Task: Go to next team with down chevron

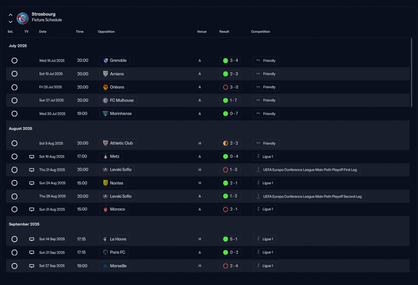Action: tap(10, 22)
